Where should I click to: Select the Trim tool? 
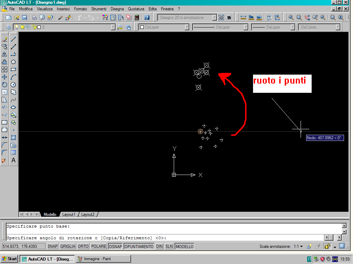[4, 107]
